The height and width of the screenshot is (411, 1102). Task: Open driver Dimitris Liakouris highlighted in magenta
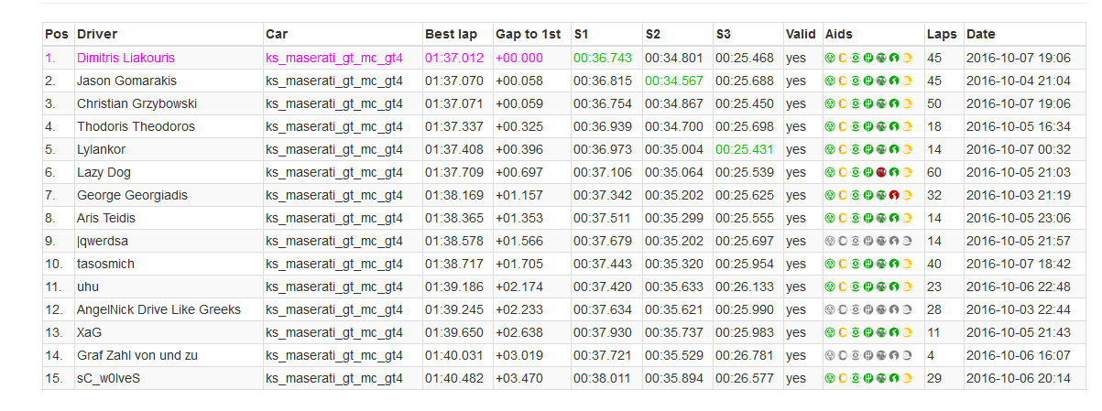(x=125, y=58)
